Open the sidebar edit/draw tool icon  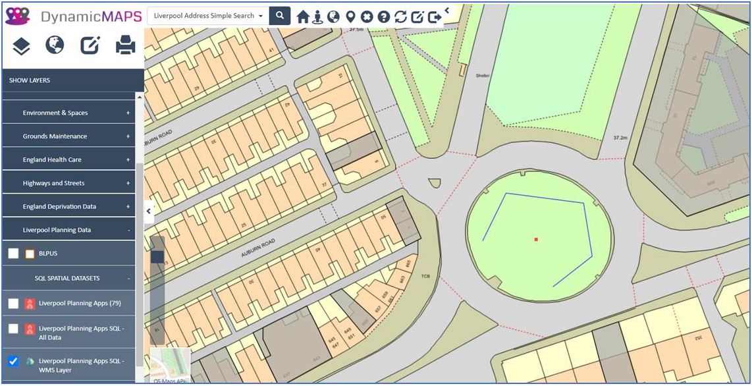pyautogui.click(x=90, y=45)
